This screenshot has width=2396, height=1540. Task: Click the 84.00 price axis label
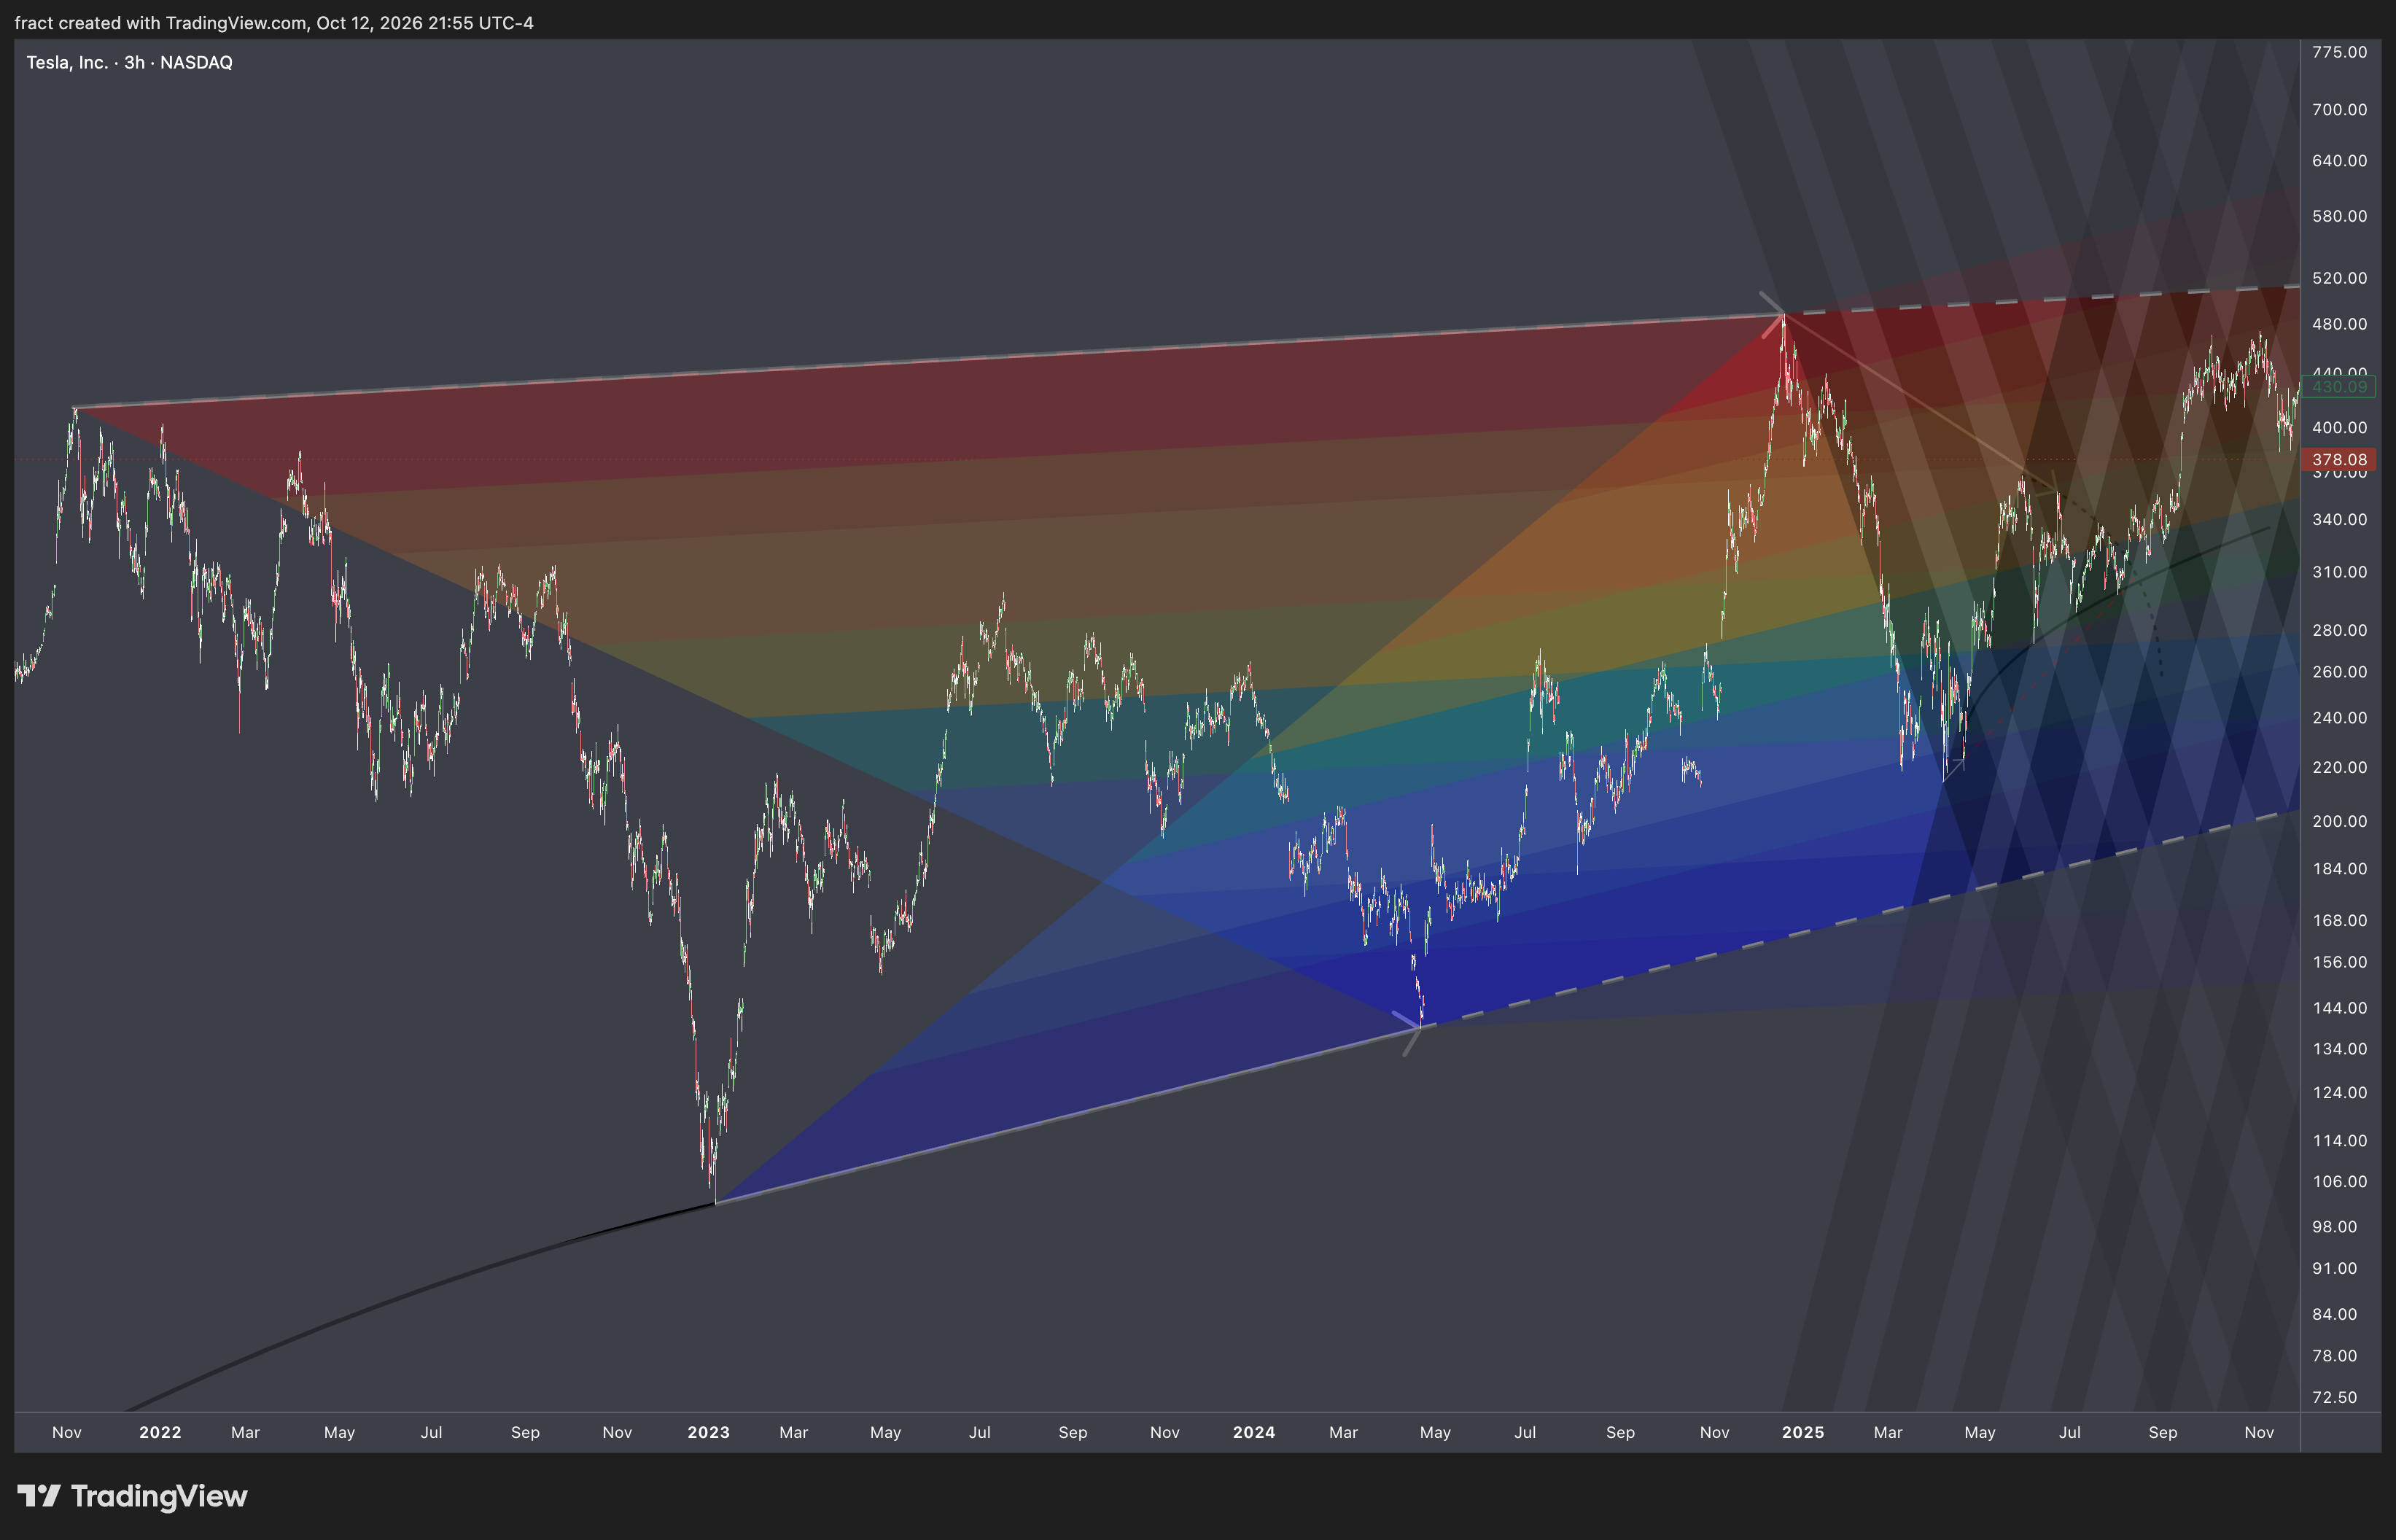point(2335,1314)
